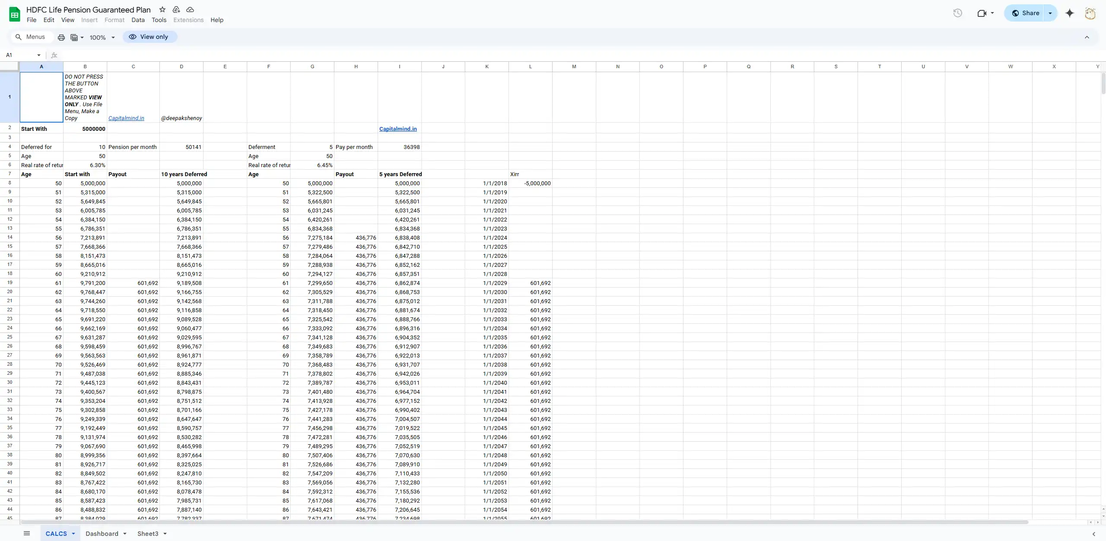Select cell with value 36398
This screenshot has height=541, width=1106.
click(400, 147)
